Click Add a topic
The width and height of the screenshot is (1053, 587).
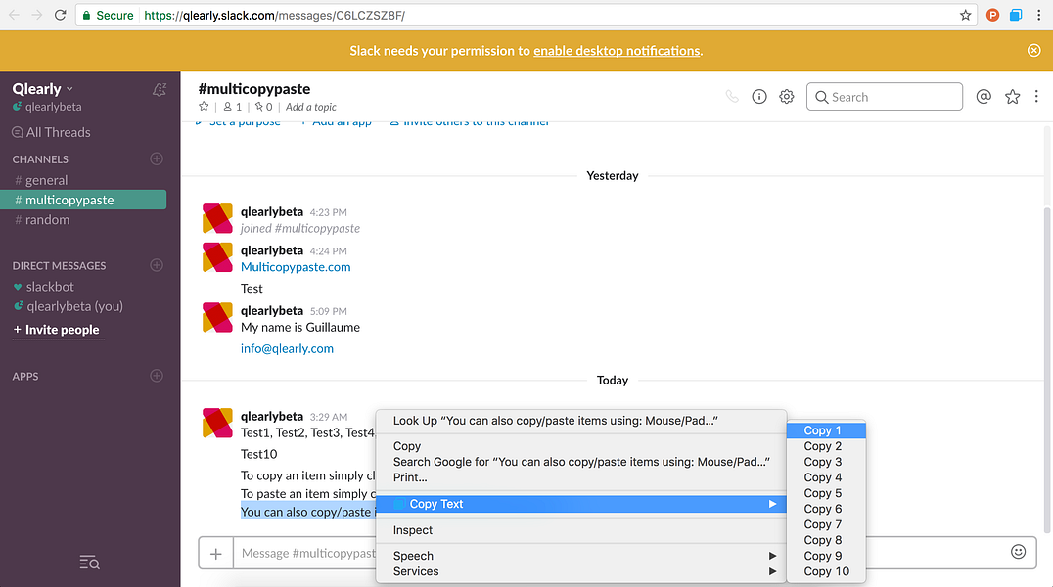click(311, 107)
